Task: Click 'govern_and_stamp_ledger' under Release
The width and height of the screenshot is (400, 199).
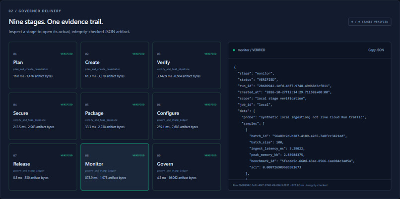Action: tap(29, 171)
